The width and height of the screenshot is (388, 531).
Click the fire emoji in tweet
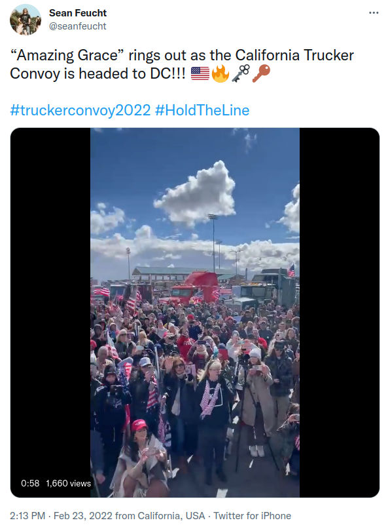click(220, 73)
